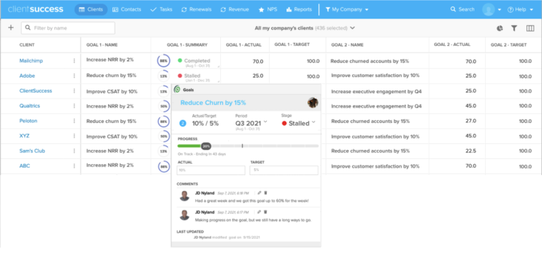This screenshot has height=254, width=542.
Task: Click the plus icon to add a client
Action: tap(11, 28)
